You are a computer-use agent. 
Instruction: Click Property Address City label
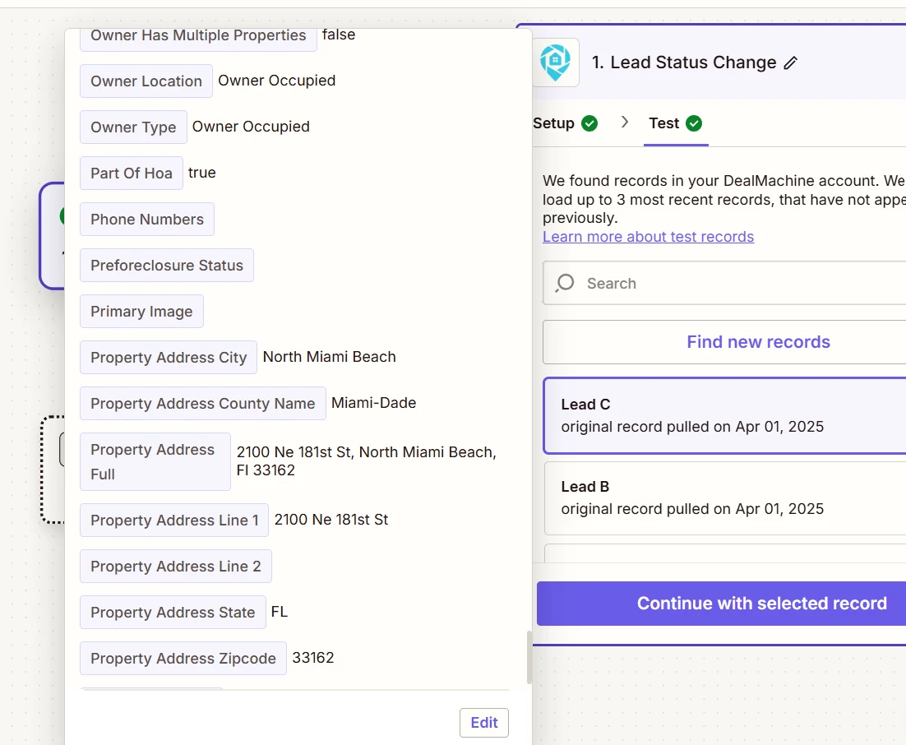point(169,357)
